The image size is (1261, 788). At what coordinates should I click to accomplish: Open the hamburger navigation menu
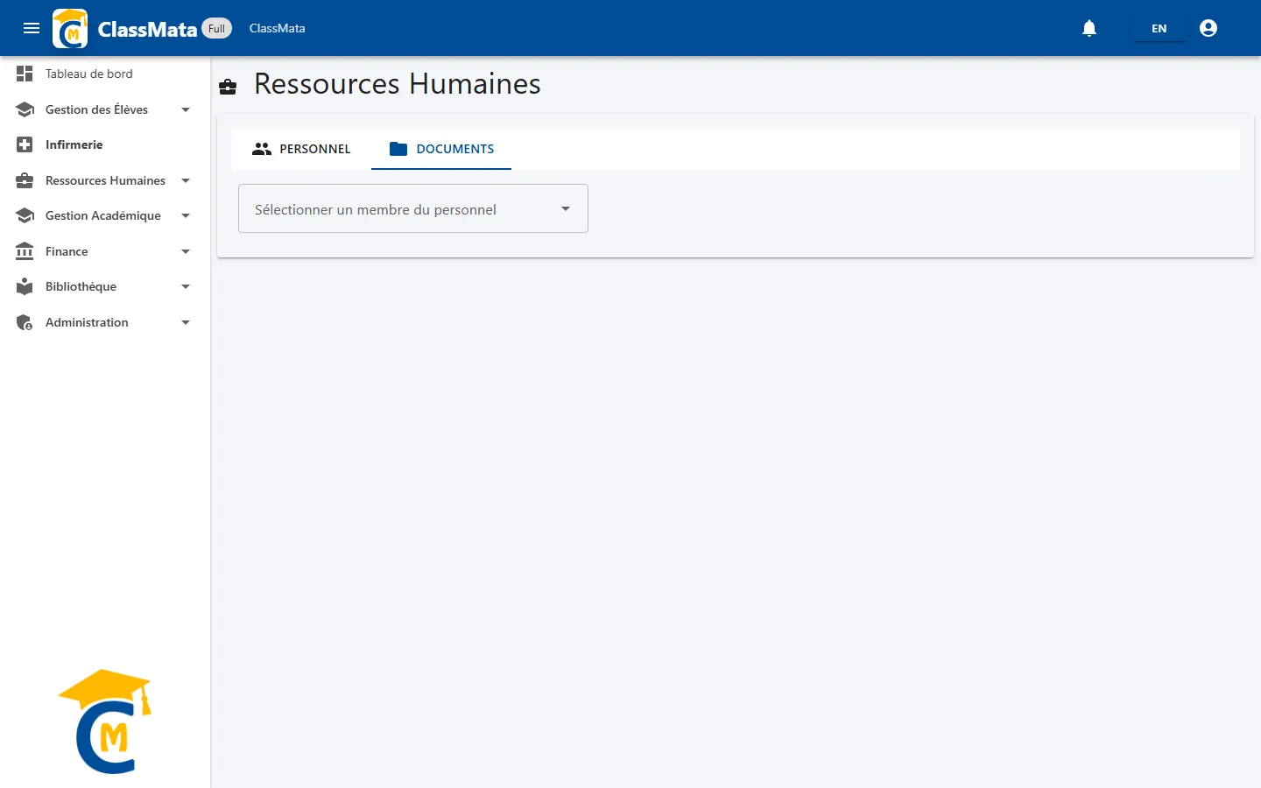pyautogui.click(x=32, y=28)
